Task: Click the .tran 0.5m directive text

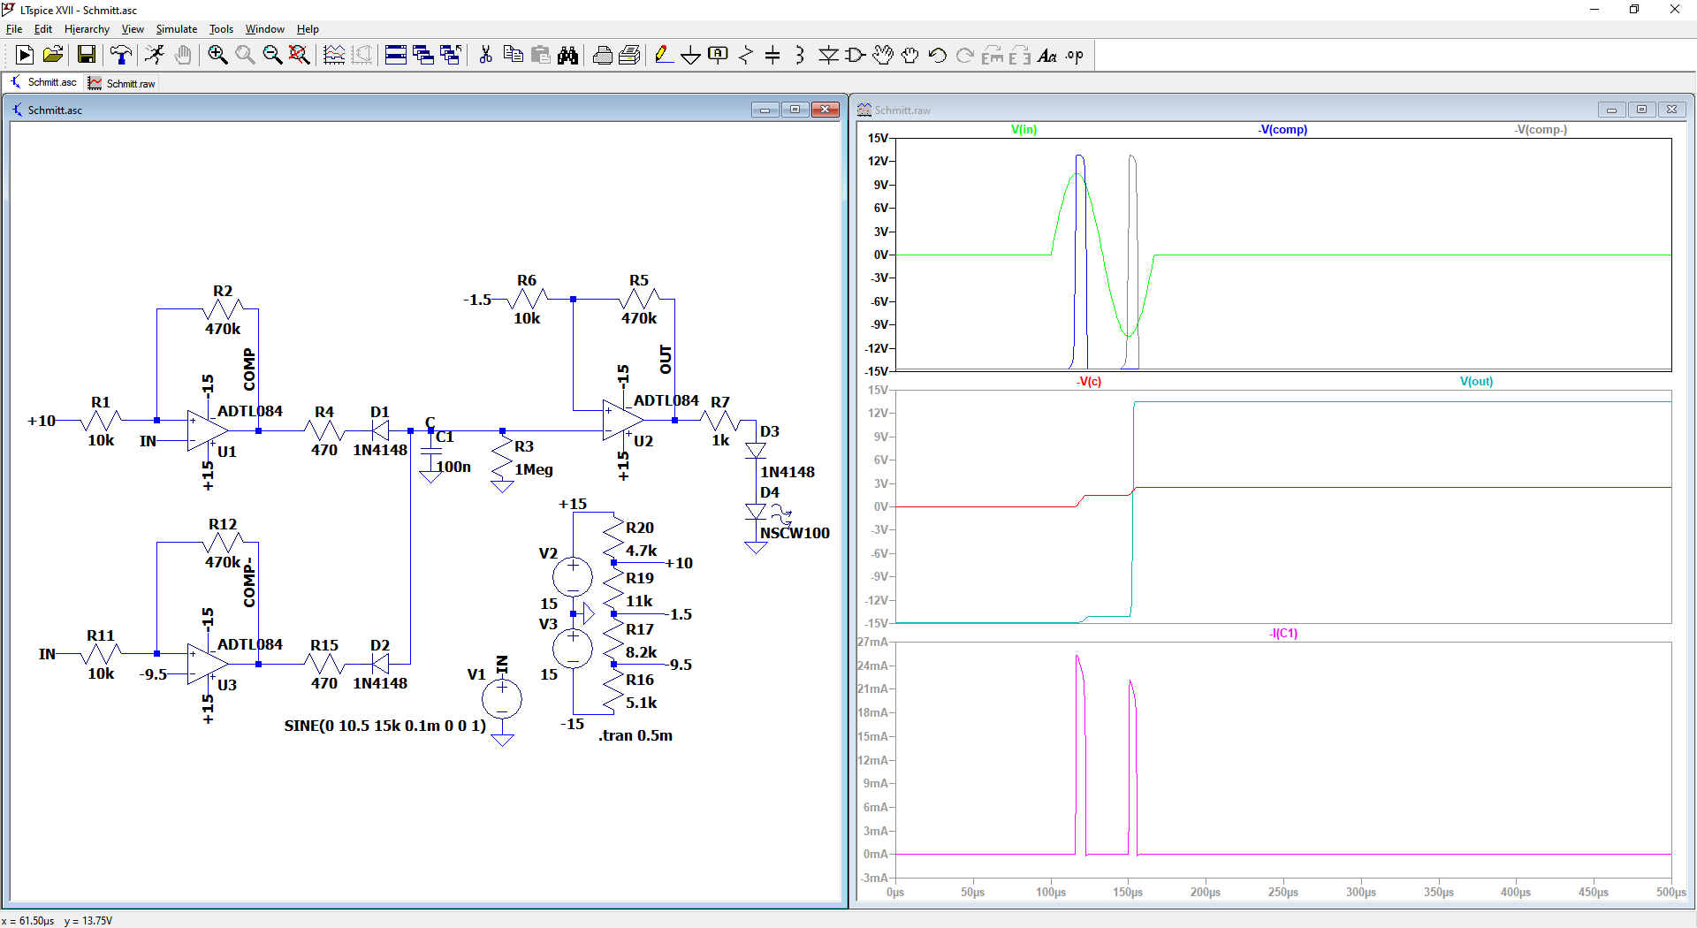Action: tap(635, 735)
